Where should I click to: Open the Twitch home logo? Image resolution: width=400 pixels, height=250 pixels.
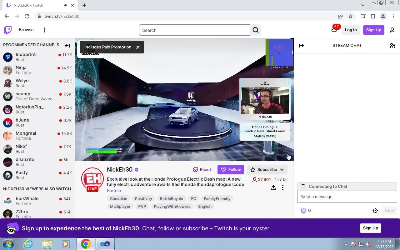tap(8, 30)
